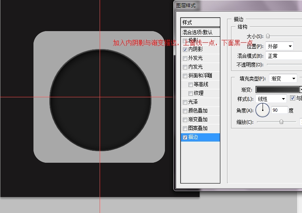This screenshot has height=213, width=302.
Task: Enable the 等高线 checkbox
Action: [191, 85]
